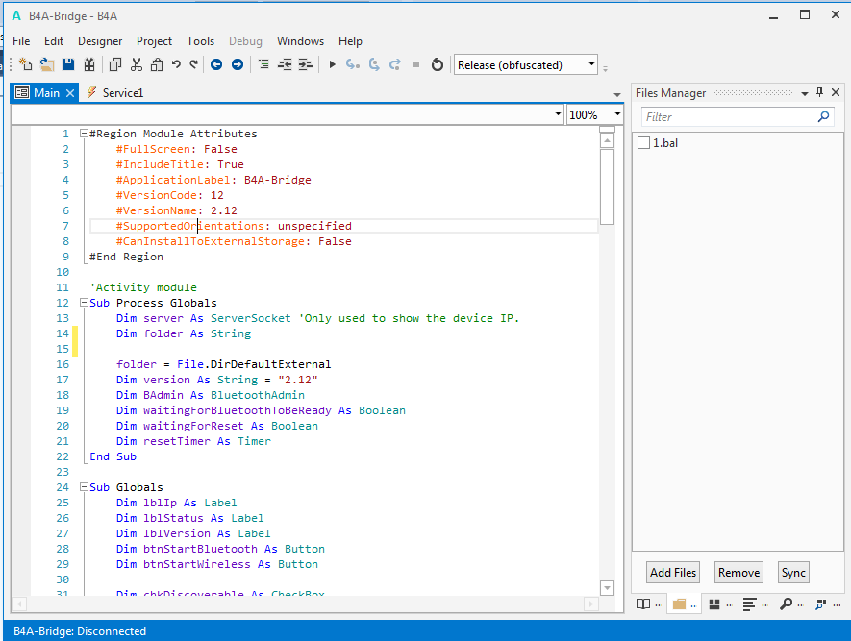Click the filter search magnifier icon
This screenshot has height=641, width=851.
coord(823,116)
